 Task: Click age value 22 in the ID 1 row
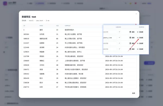click(x=57, y=30)
